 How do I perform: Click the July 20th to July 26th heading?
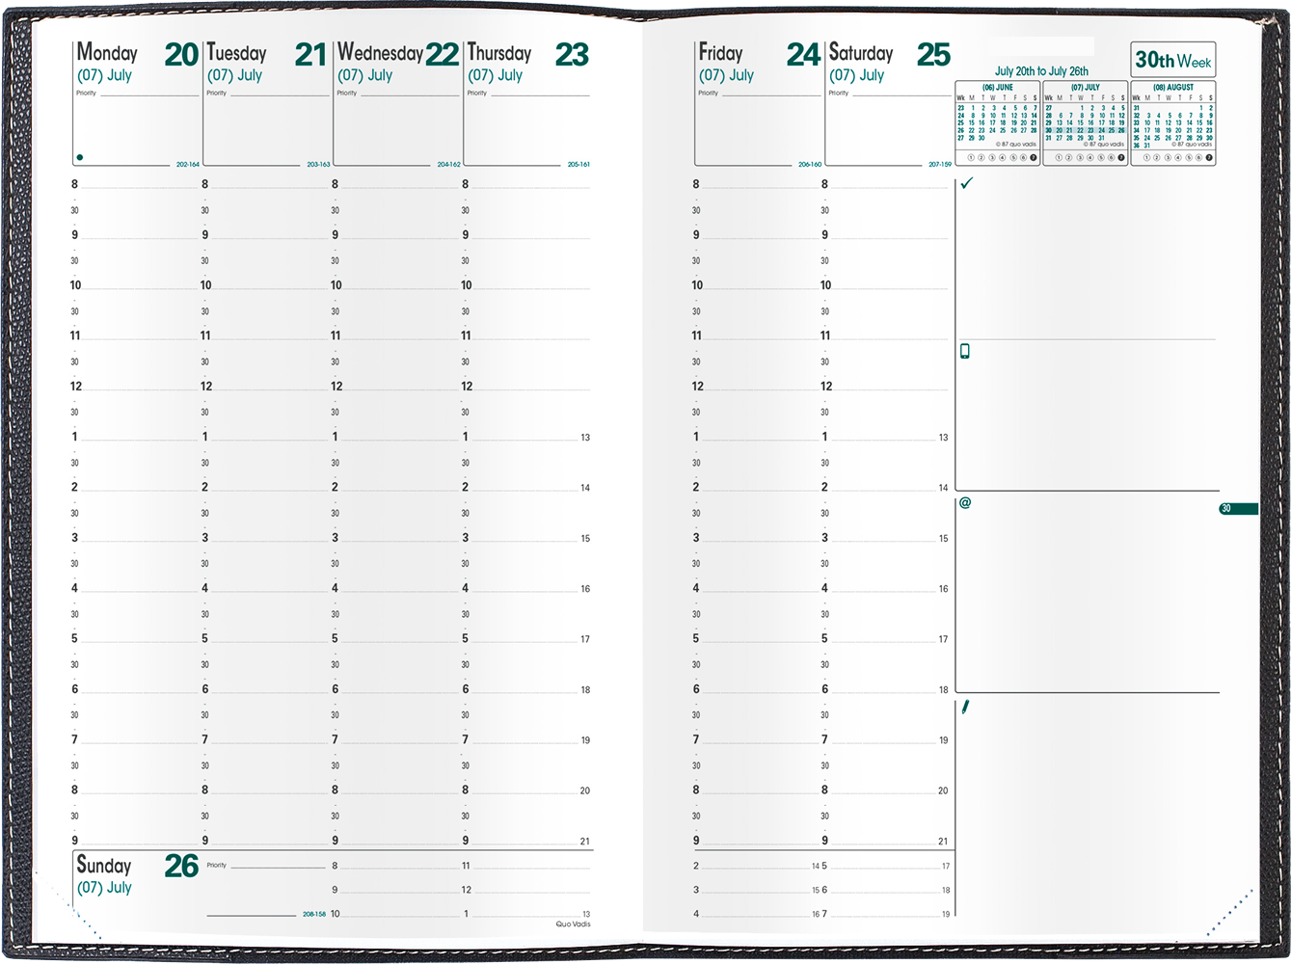coord(1041,71)
